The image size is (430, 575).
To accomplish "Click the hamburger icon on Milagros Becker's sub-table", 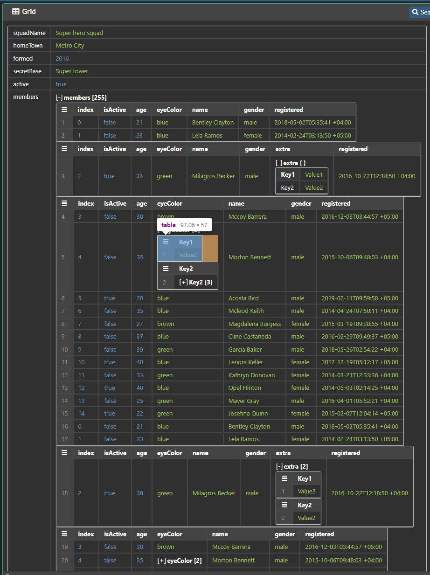I will tap(64, 148).
